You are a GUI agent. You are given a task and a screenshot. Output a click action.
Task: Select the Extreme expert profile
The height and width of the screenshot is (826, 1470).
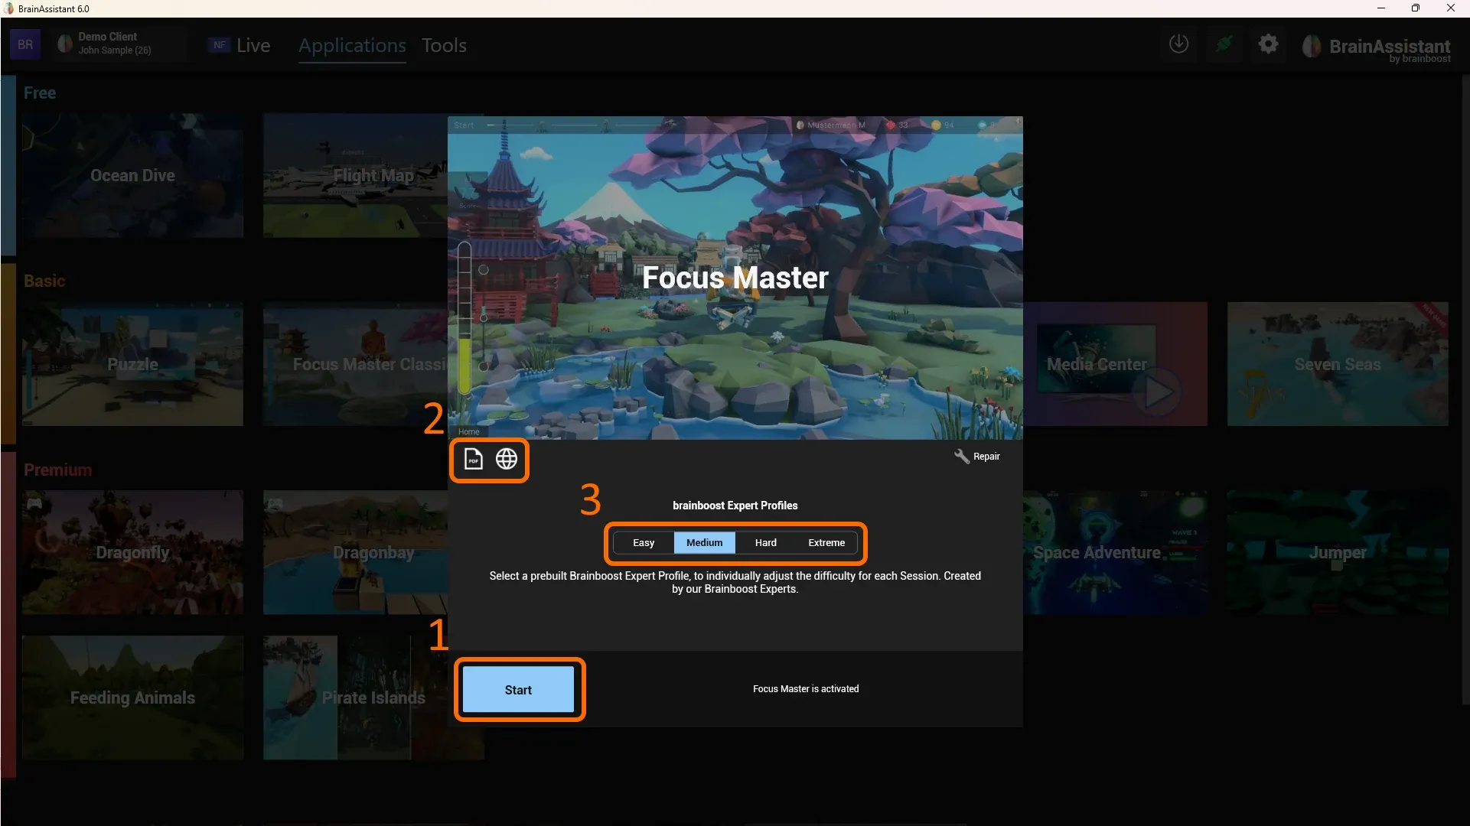point(826,543)
